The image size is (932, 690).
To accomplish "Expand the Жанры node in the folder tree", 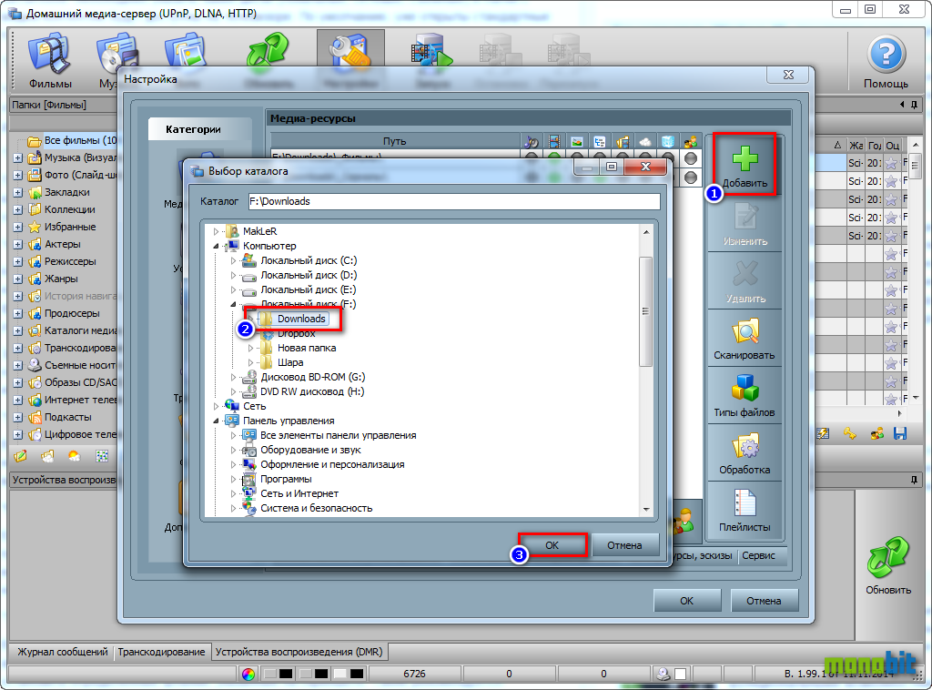I will point(18,279).
